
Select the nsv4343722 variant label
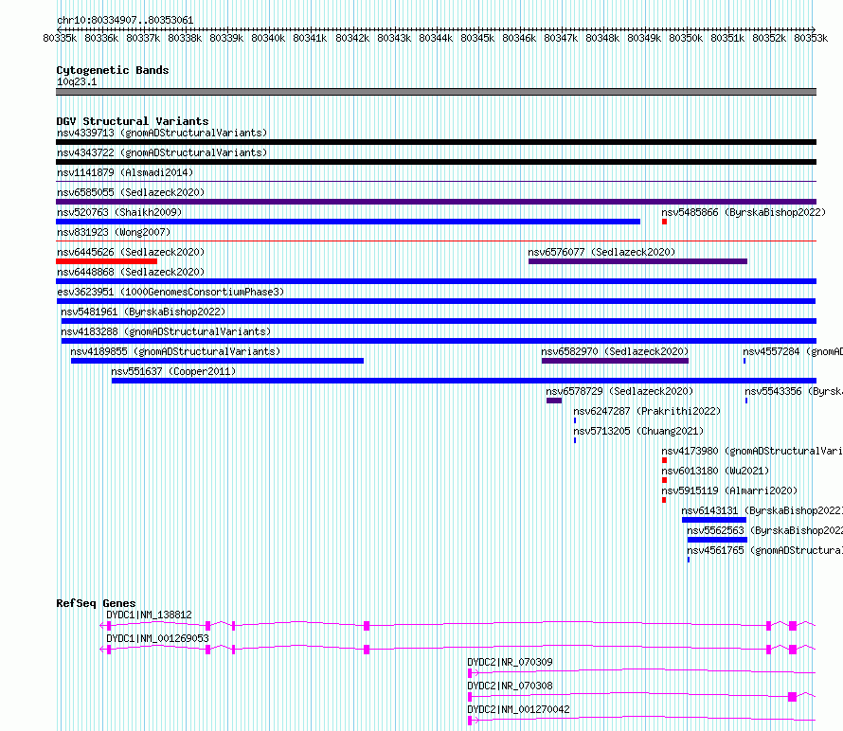point(162,152)
